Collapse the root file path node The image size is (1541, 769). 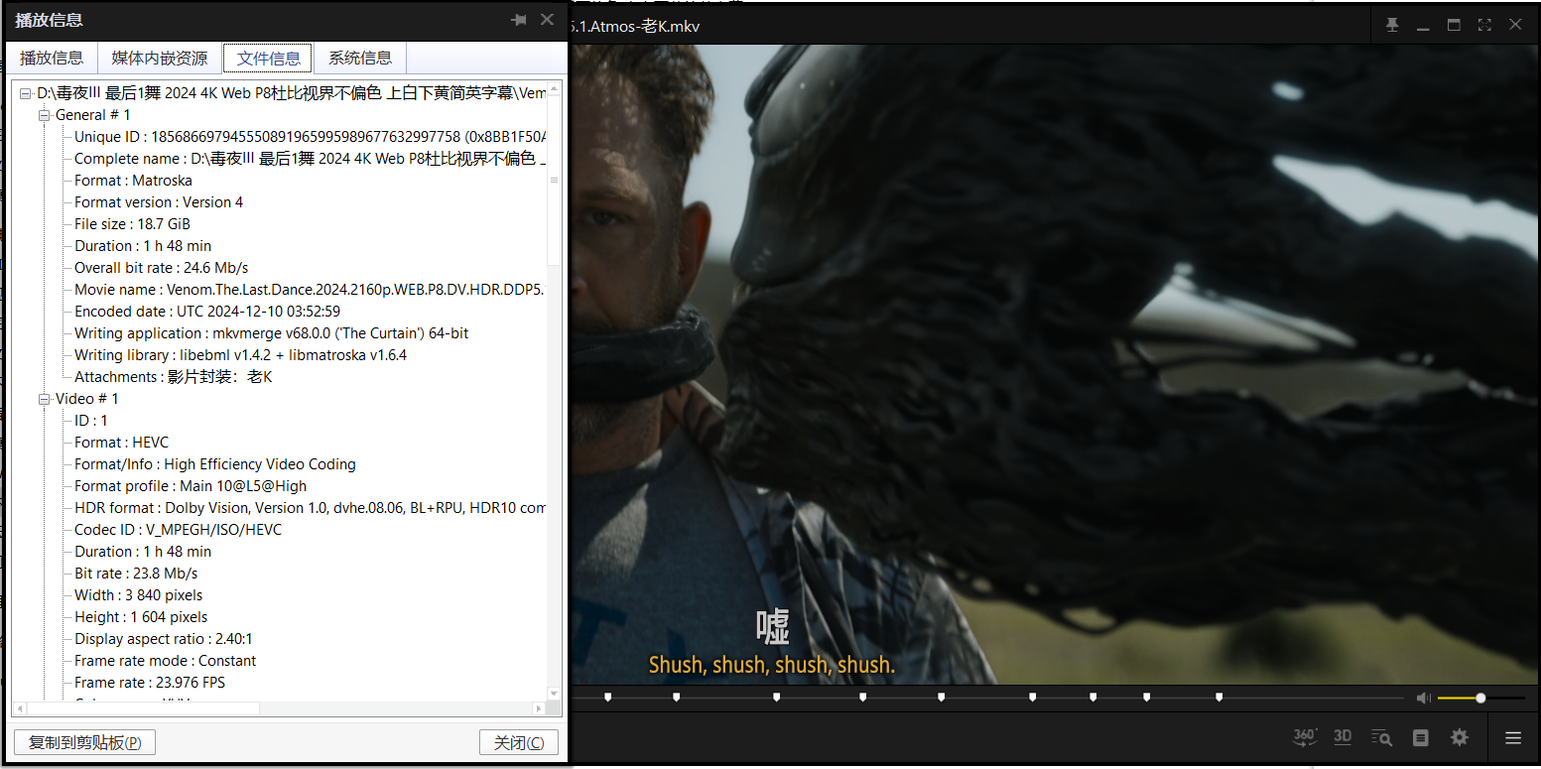pos(26,93)
